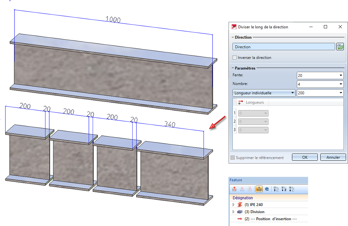The width and height of the screenshot is (348, 226).
Task: Click the Annuler button
Action: click(333, 157)
